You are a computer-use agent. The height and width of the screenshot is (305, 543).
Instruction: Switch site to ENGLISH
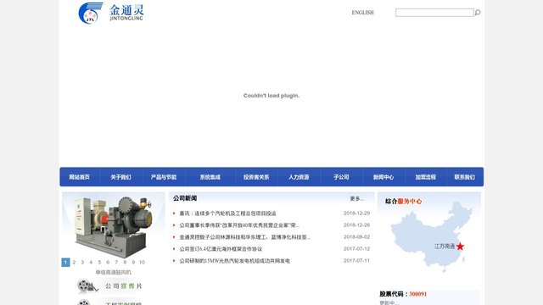(x=362, y=13)
